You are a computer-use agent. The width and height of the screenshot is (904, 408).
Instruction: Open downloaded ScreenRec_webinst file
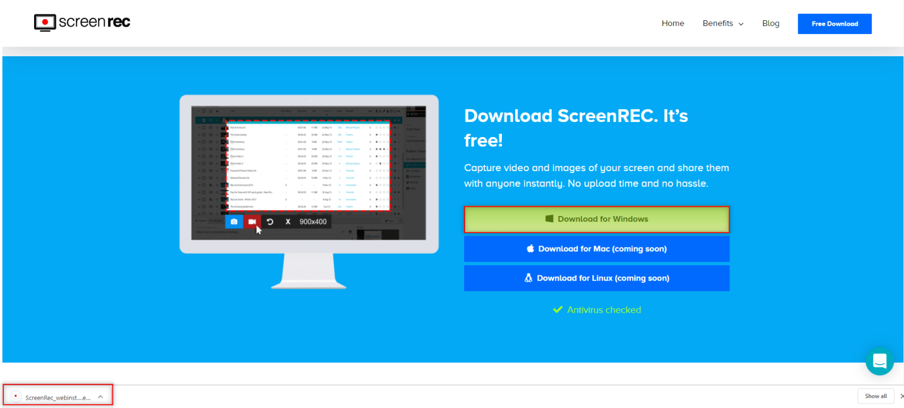(58, 397)
